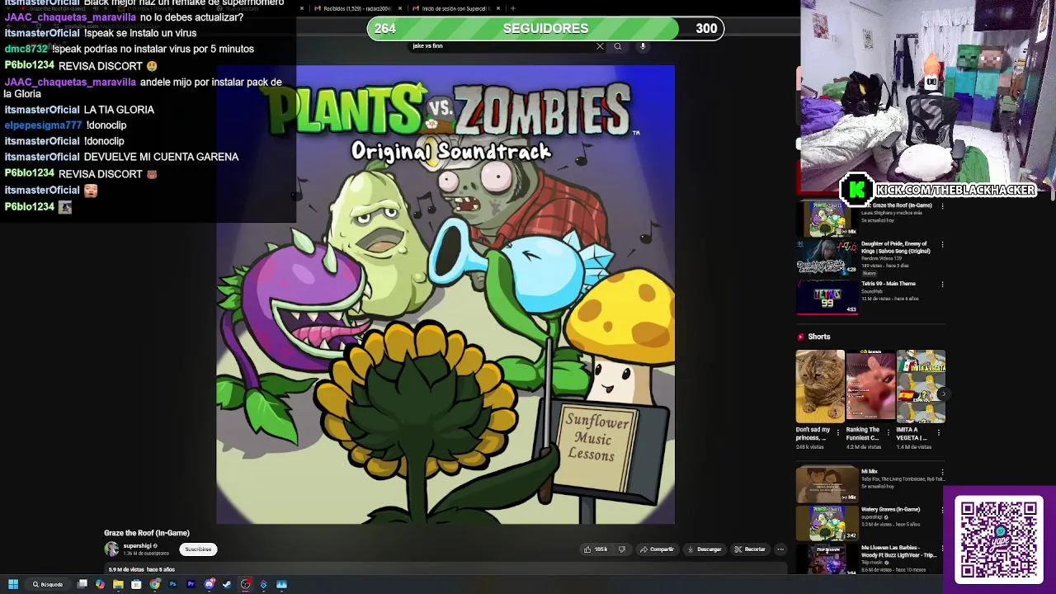Open options for Tetris 99 video

point(942,285)
